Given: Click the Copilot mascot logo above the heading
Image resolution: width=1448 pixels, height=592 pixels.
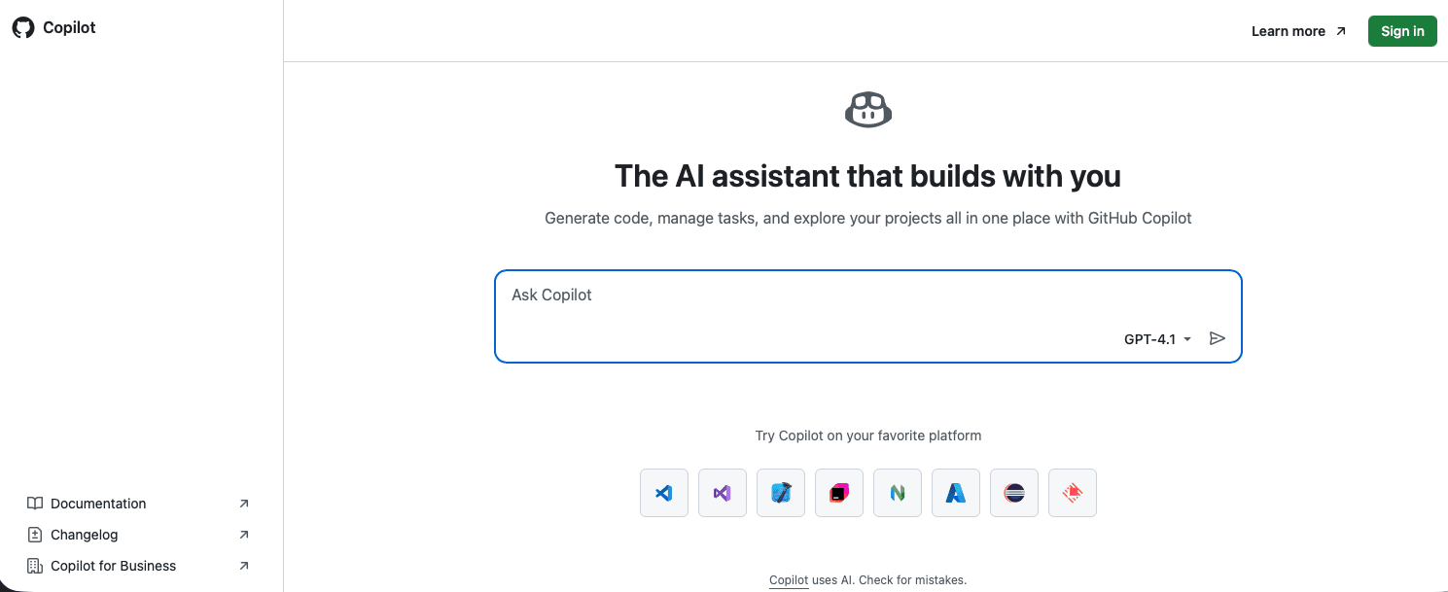Looking at the screenshot, I should [867, 108].
